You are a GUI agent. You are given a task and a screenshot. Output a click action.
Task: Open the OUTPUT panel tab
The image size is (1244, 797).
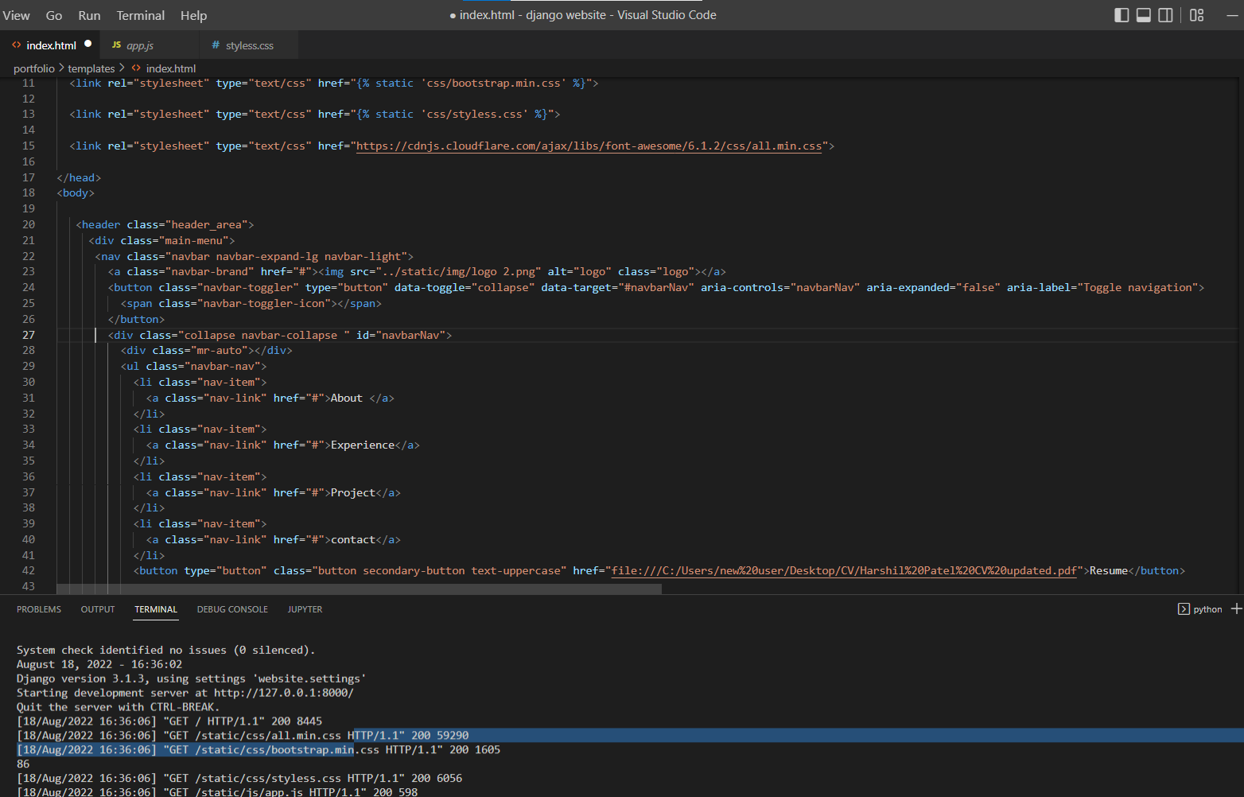click(x=98, y=609)
